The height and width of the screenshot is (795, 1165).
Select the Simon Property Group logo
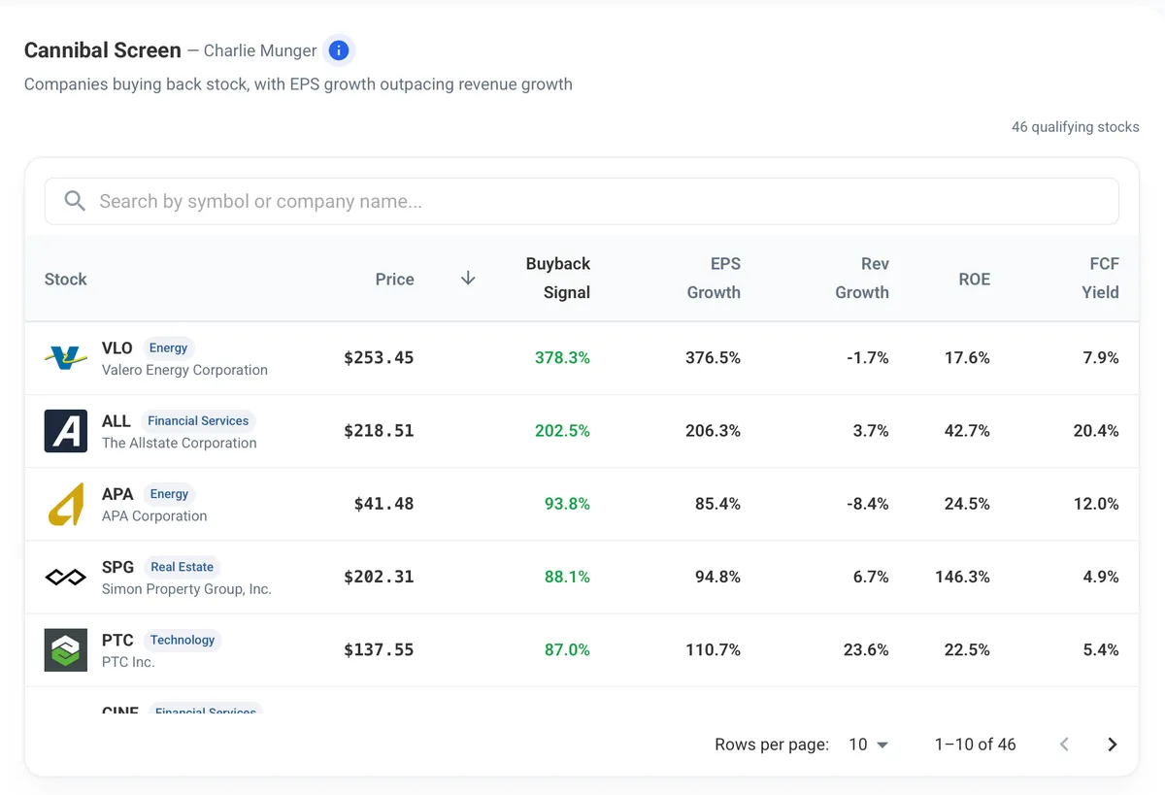pyautogui.click(x=66, y=578)
